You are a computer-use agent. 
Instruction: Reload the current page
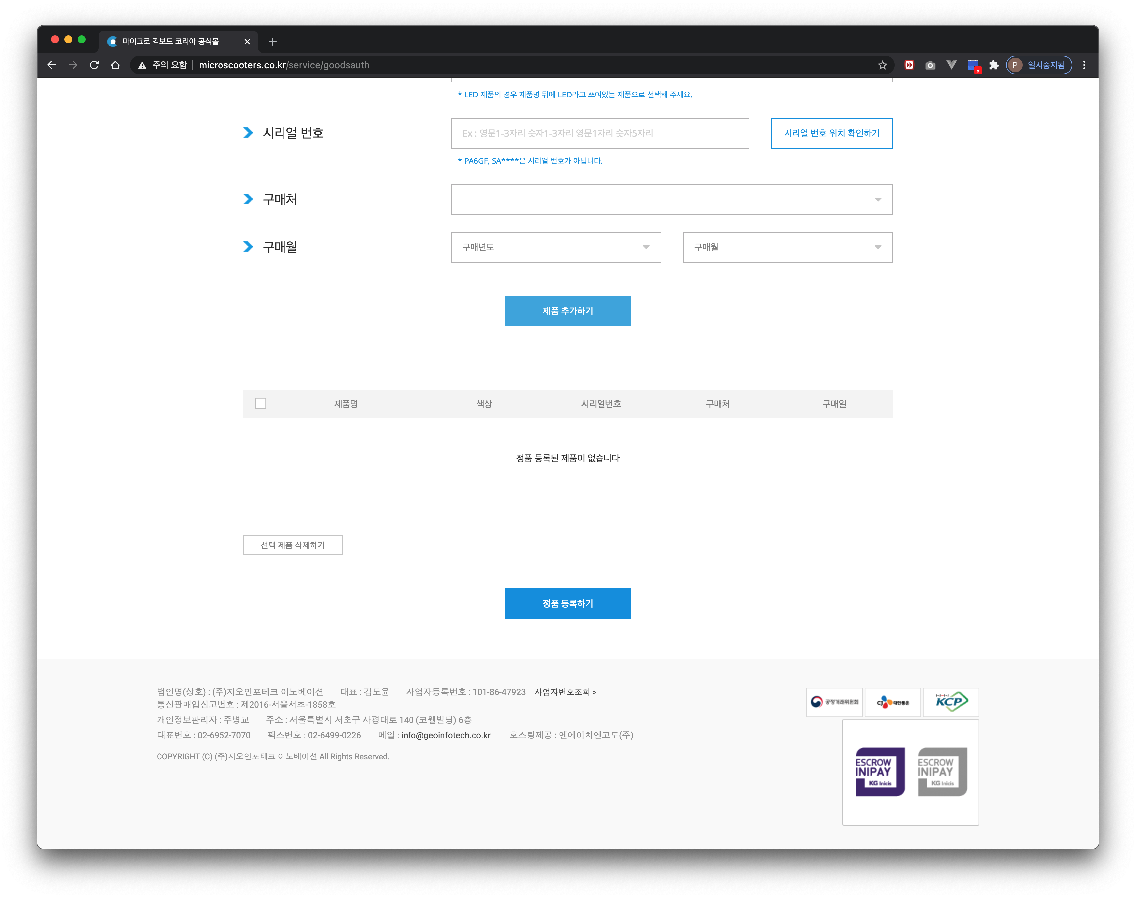click(x=94, y=65)
